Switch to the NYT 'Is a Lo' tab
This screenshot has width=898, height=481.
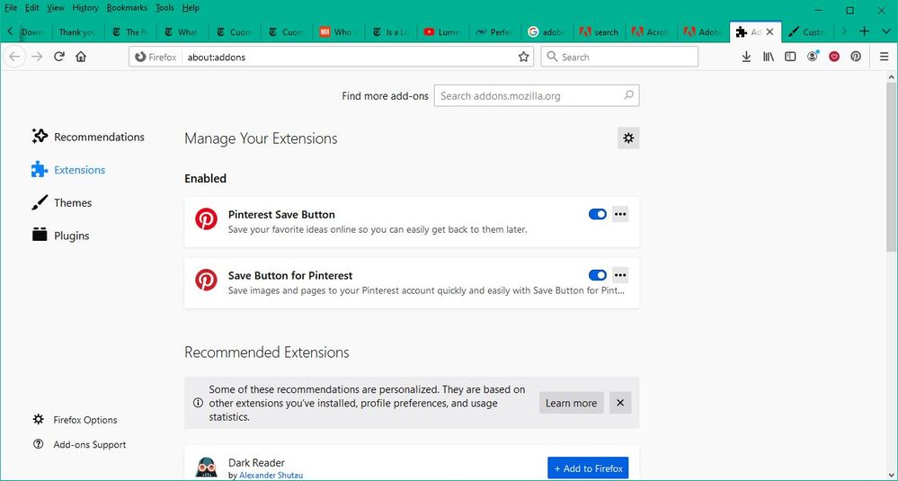[390, 32]
